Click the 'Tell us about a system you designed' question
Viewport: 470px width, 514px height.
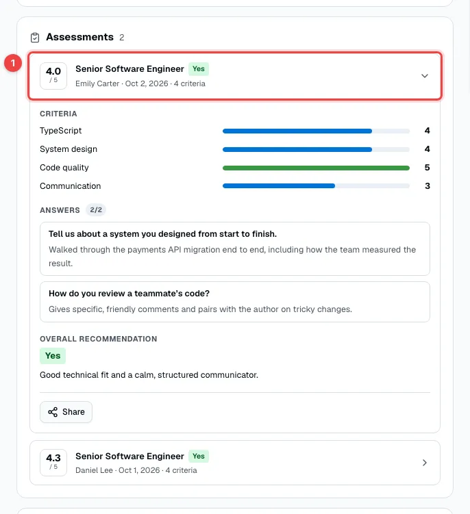[x=162, y=234]
